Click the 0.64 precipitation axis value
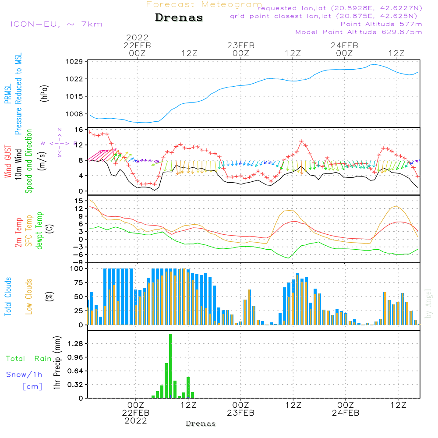This screenshot has width=438, height=438. [75, 371]
